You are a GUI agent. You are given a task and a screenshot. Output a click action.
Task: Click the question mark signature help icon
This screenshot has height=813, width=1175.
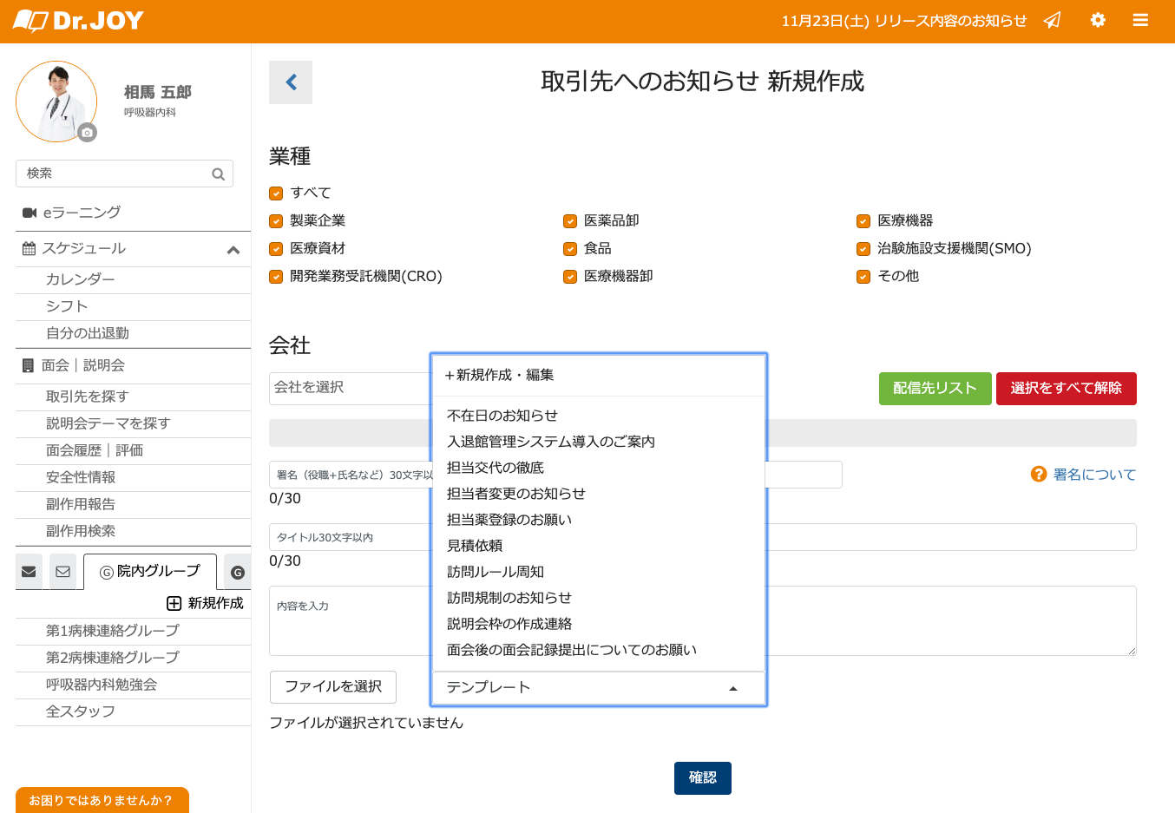[x=1038, y=474]
